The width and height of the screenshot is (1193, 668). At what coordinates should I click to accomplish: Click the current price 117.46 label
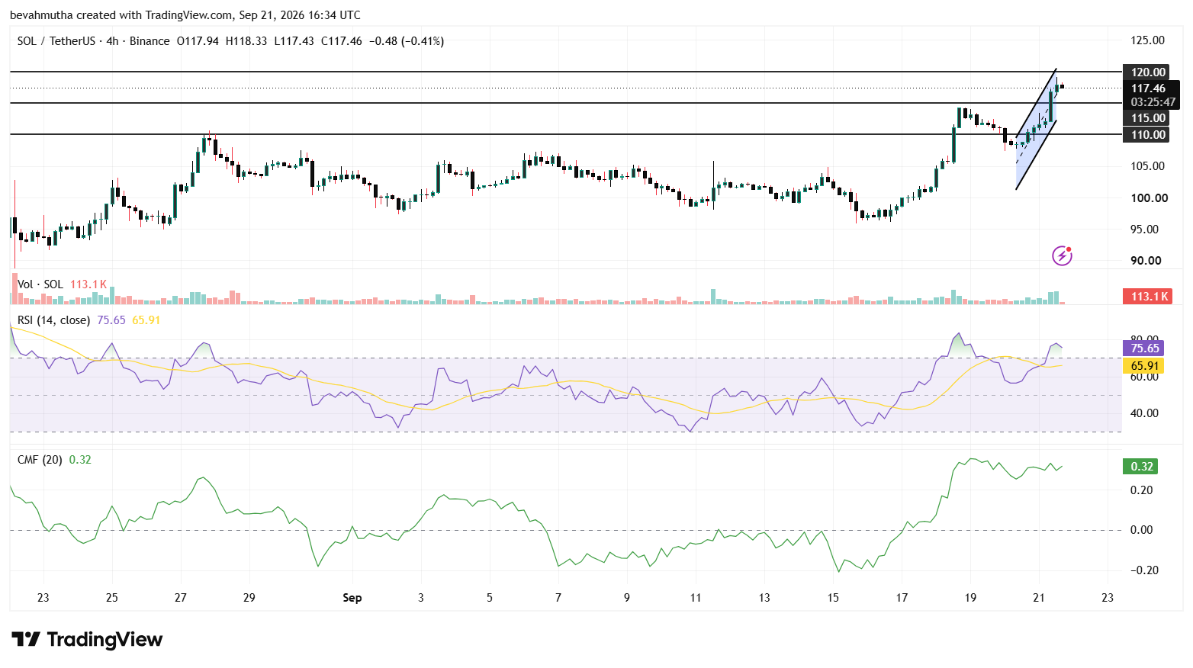point(1148,88)
